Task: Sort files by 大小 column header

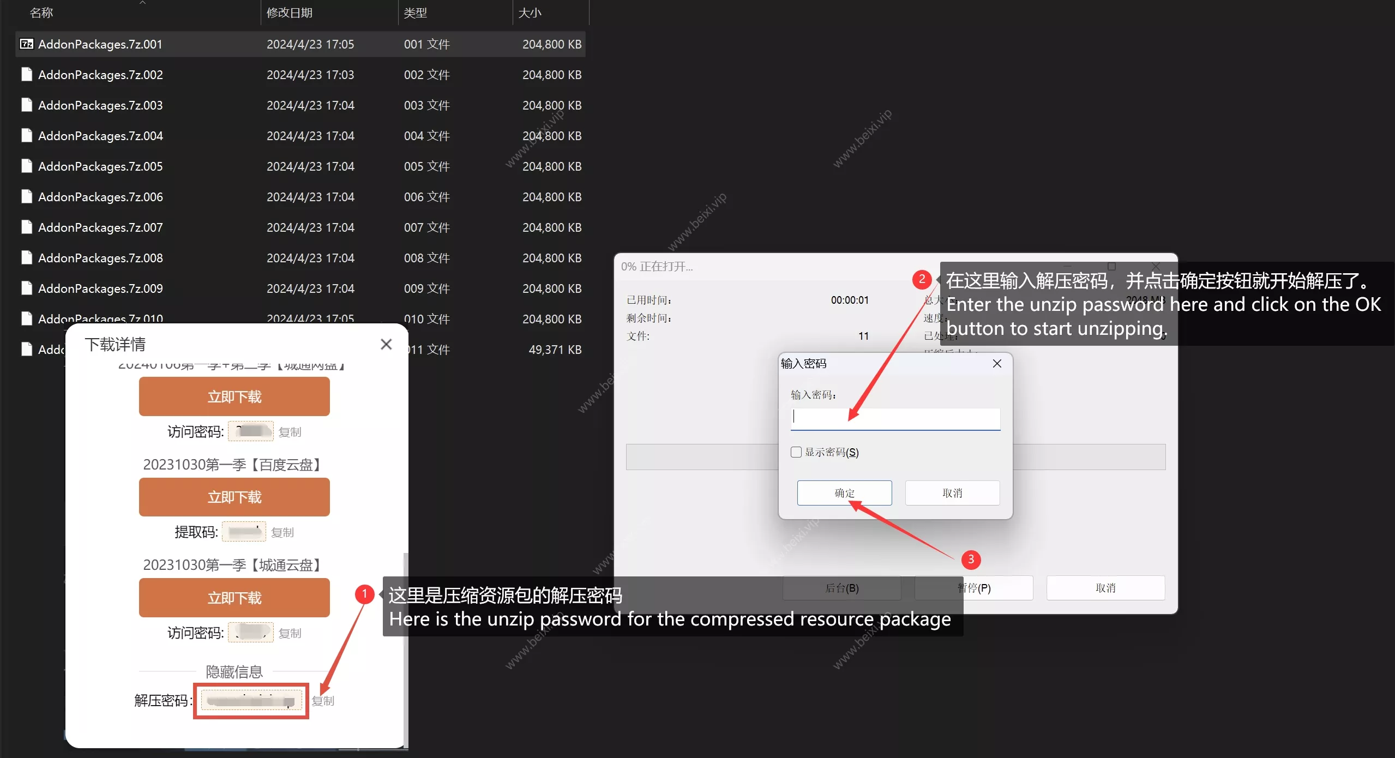Action: click(530, 13)
